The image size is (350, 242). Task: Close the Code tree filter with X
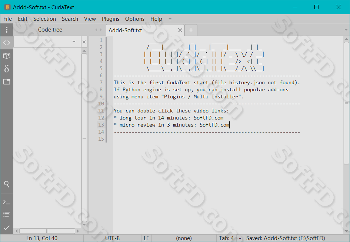[x=84, y=42]
